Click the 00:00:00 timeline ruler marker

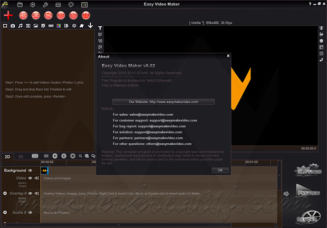point(47,162)
